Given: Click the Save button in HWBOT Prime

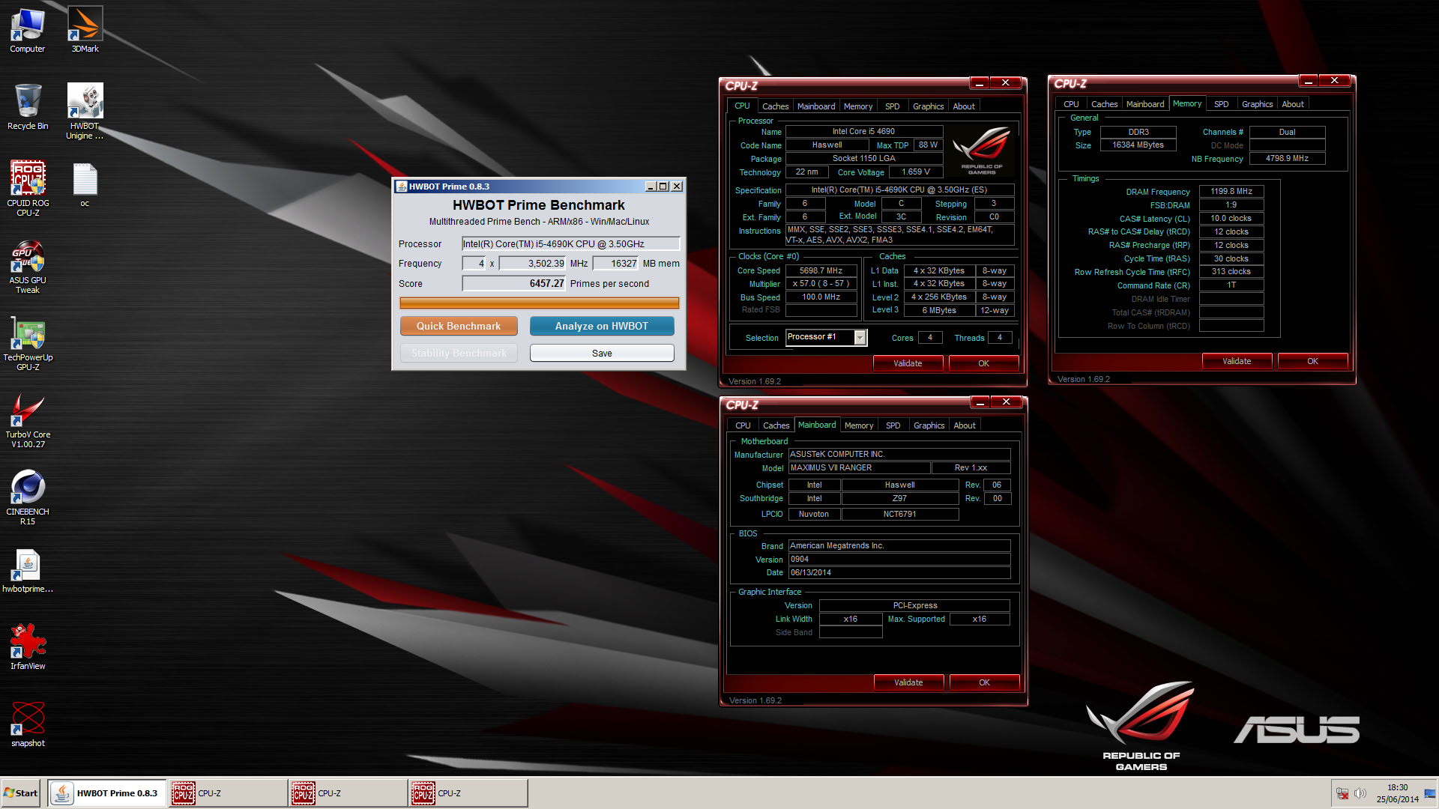Looking at the screenshot, I should pos(602,354).
